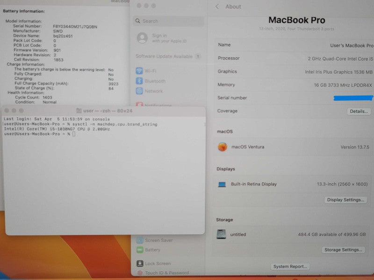Click the Terminal window title bar
This screenshot has width=374, height=280.
[104, 111]
